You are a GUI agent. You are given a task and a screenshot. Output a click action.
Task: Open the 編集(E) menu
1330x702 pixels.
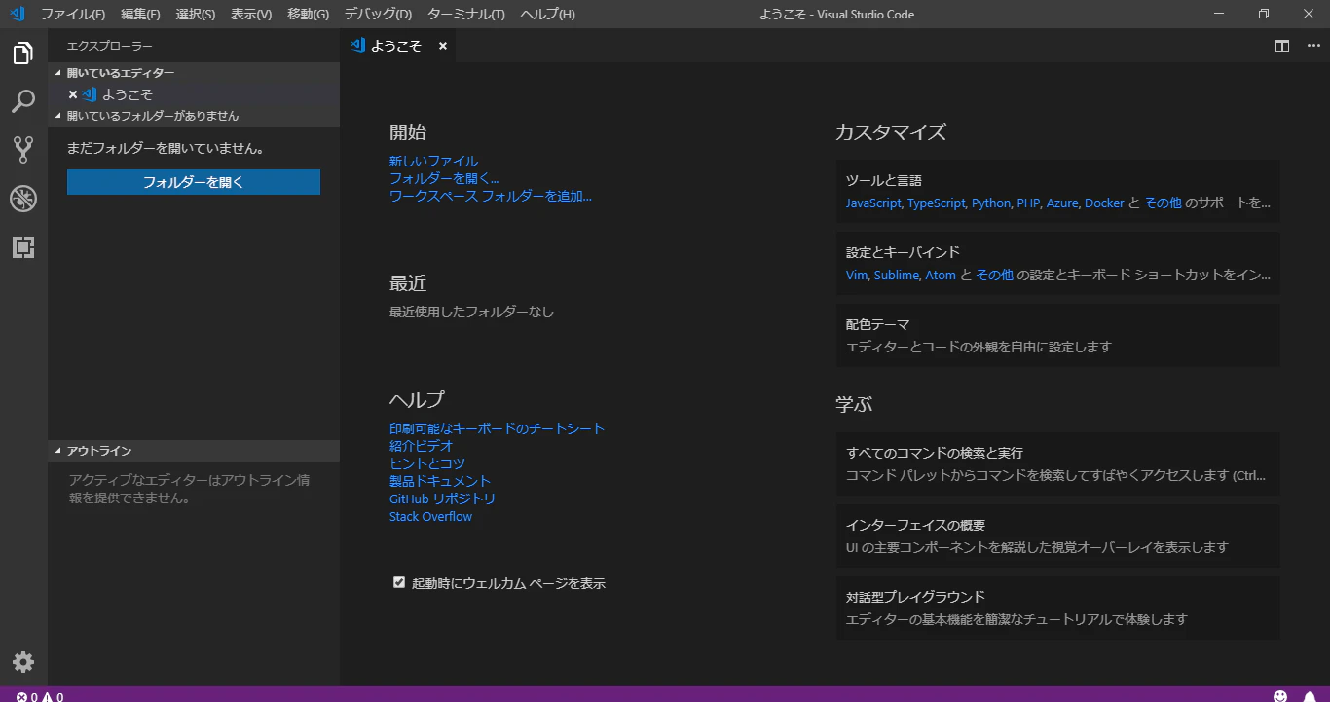tap(141, 15)
